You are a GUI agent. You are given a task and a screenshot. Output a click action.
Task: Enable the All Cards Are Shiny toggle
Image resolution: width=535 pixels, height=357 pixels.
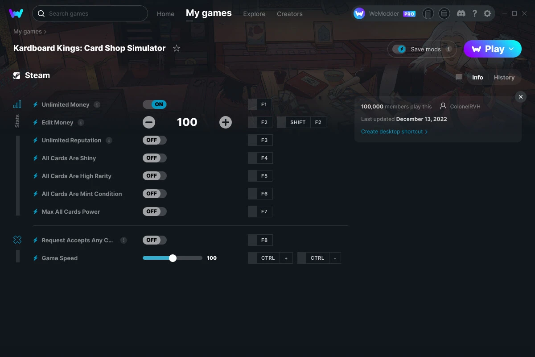point(155,158)
